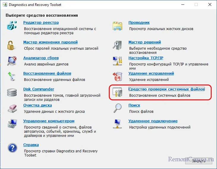Screen dimensions: 217x169
Task: Launch Мастер решений link
Action: [x=145, y=42]
